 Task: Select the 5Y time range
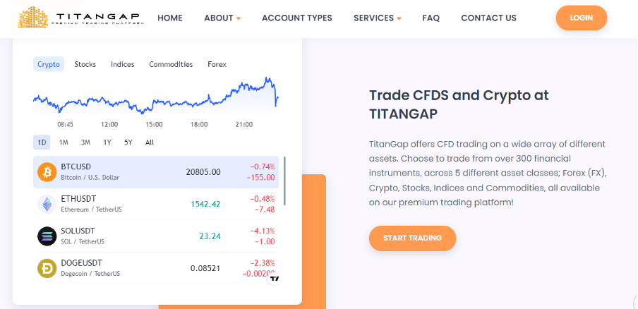(x=128, y=143)
